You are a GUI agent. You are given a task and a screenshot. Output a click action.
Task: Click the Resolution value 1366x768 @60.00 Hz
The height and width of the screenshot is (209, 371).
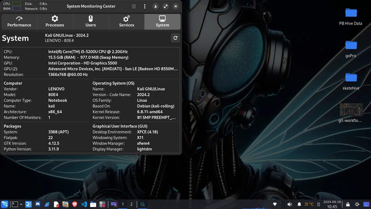[x=68, y=75]
